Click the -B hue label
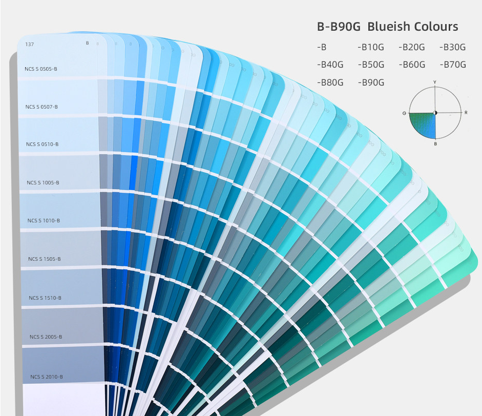The width and height of the screenshot is (482, 416). click(x=322, y=47)
